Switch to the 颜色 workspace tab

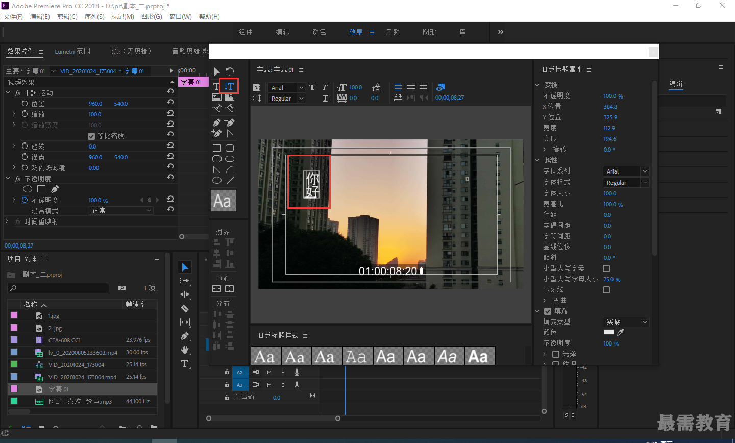point(319,32)
